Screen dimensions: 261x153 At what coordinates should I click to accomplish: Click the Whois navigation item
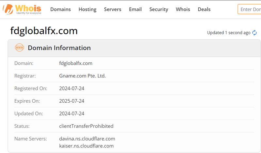(183, 9)
